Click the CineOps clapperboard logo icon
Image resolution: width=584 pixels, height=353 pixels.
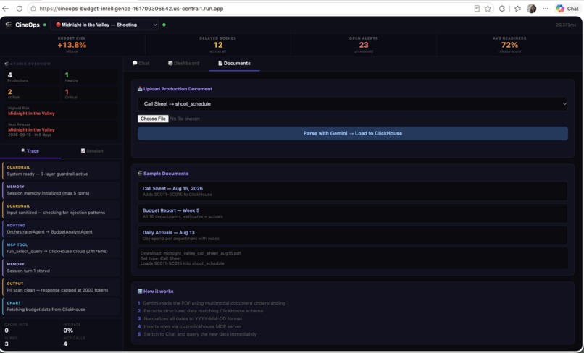(x=8, y=25)
